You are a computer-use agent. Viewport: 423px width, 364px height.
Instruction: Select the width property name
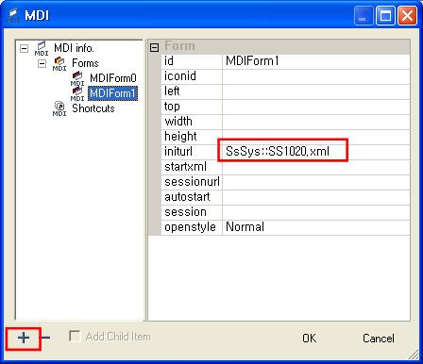[192, 122]
